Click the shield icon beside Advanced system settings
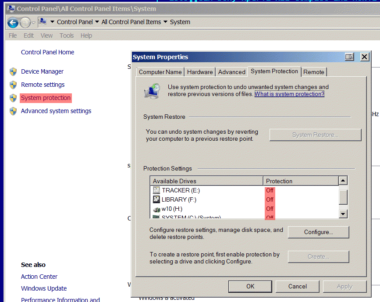 pos(13,111)
